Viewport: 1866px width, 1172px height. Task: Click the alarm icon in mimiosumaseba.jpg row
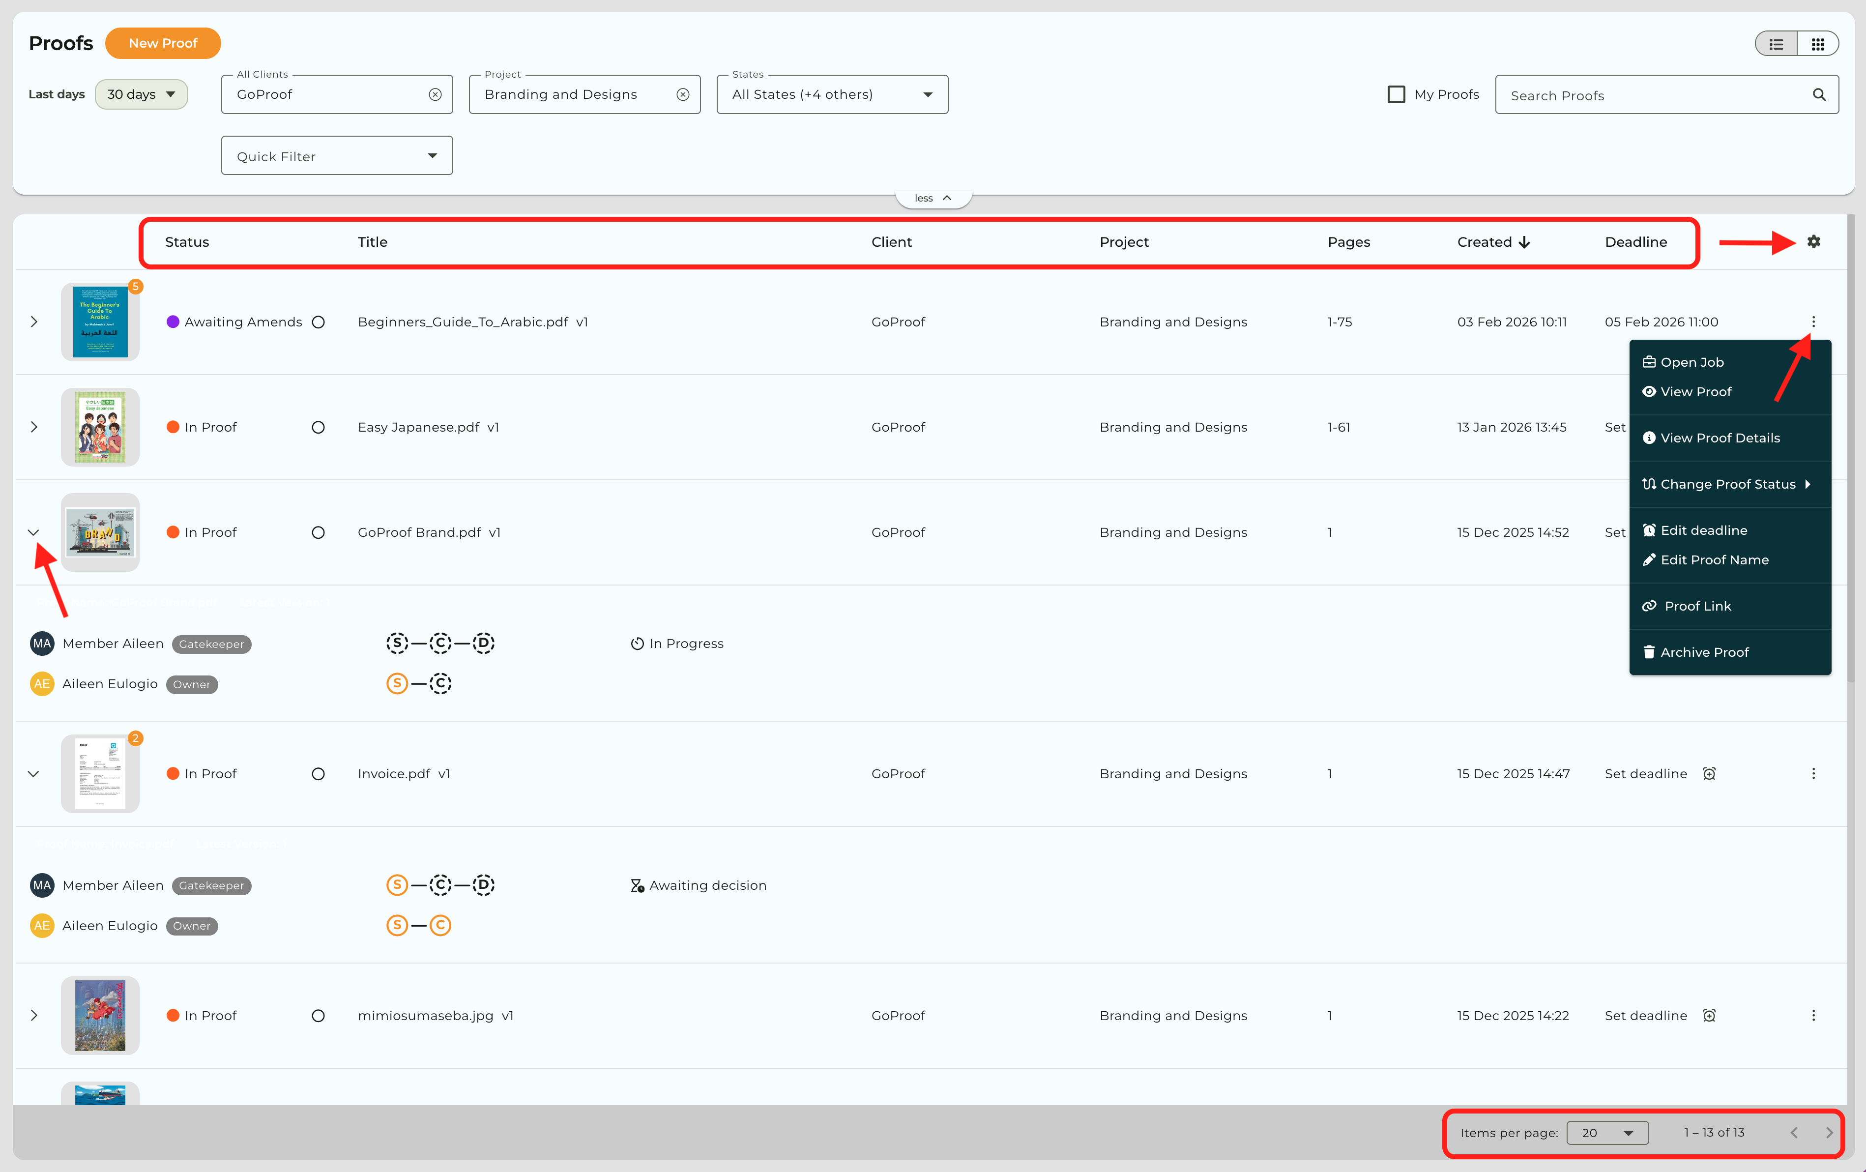click(1709, 1016)
